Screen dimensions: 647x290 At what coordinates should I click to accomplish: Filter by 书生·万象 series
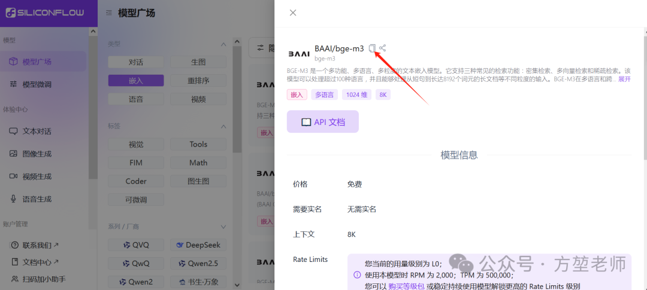tap(198, 282)
